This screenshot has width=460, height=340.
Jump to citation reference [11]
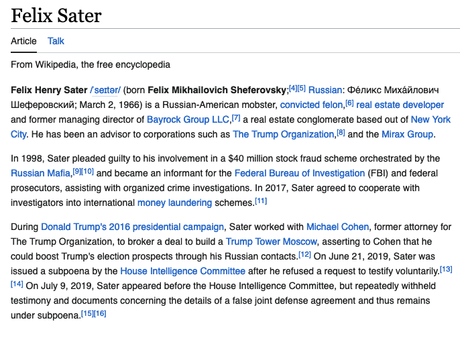[261, 201]
